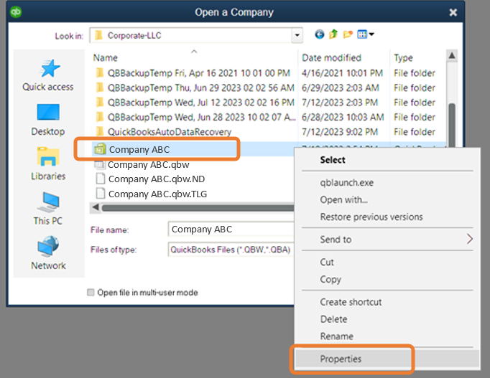The image size is (490, 378).
Task: Click Create shortcut in the context menu
Action: [x=351, y=302]
